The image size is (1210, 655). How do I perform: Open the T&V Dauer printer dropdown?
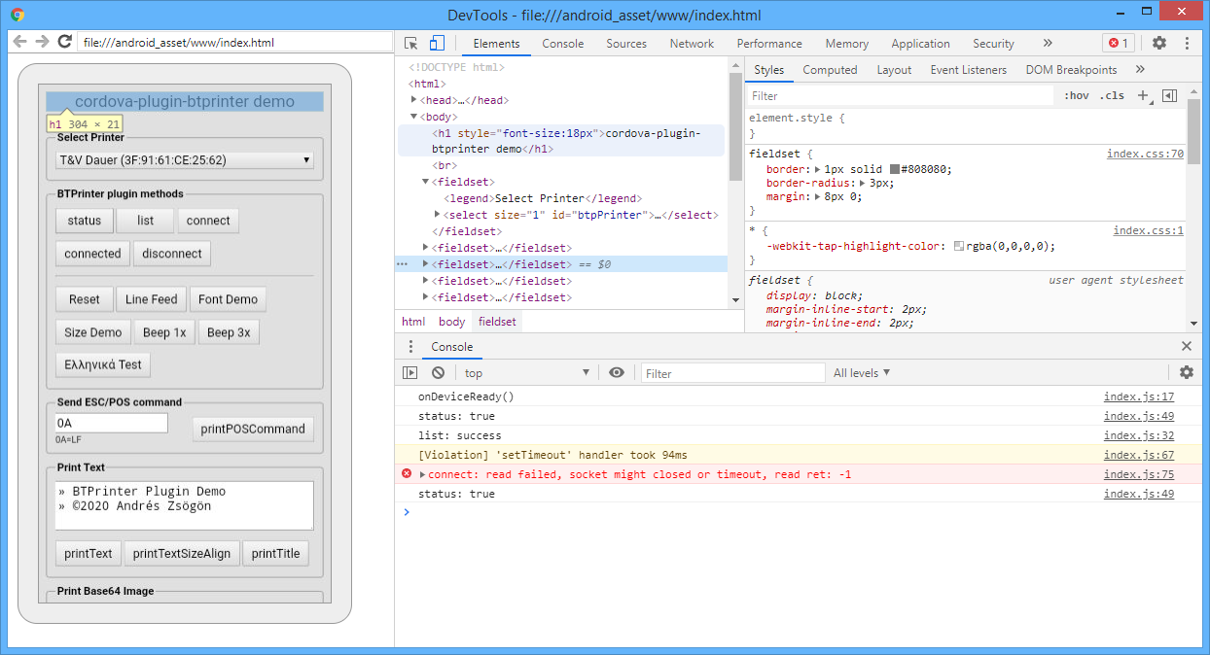[x=185, y=160]
